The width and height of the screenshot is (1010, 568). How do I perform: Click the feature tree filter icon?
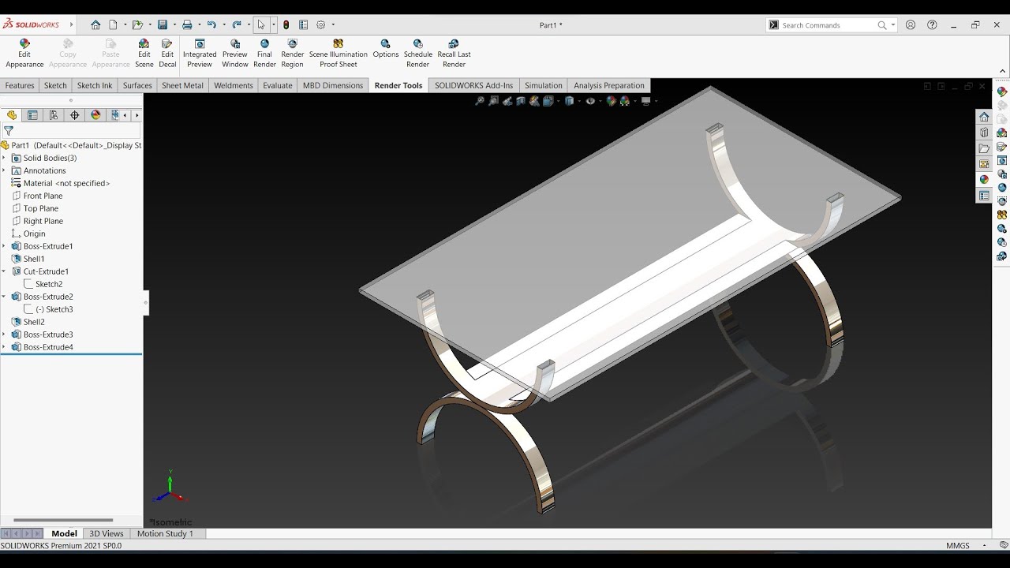click(x=9, y=131)
